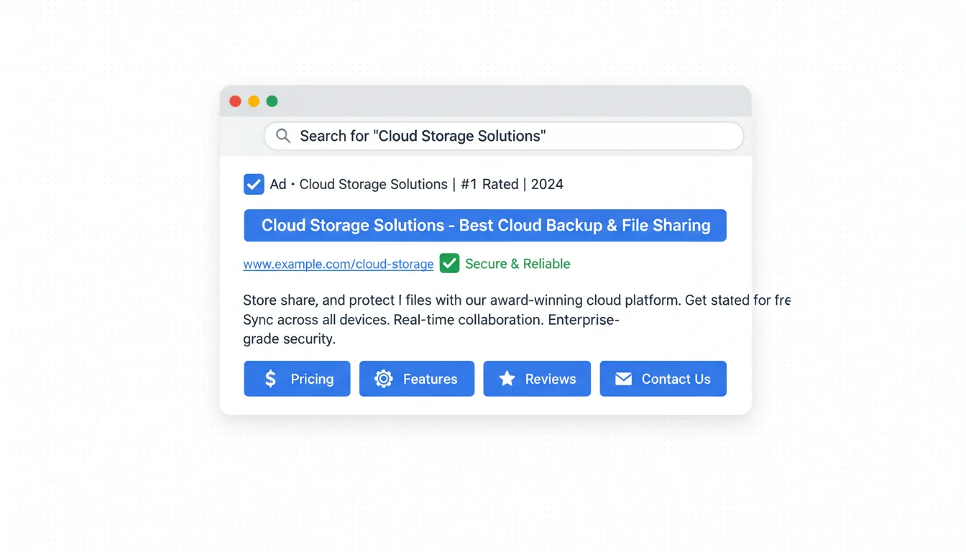
Task: Open the Pricing sitelink text
Action: coord(312,379)
